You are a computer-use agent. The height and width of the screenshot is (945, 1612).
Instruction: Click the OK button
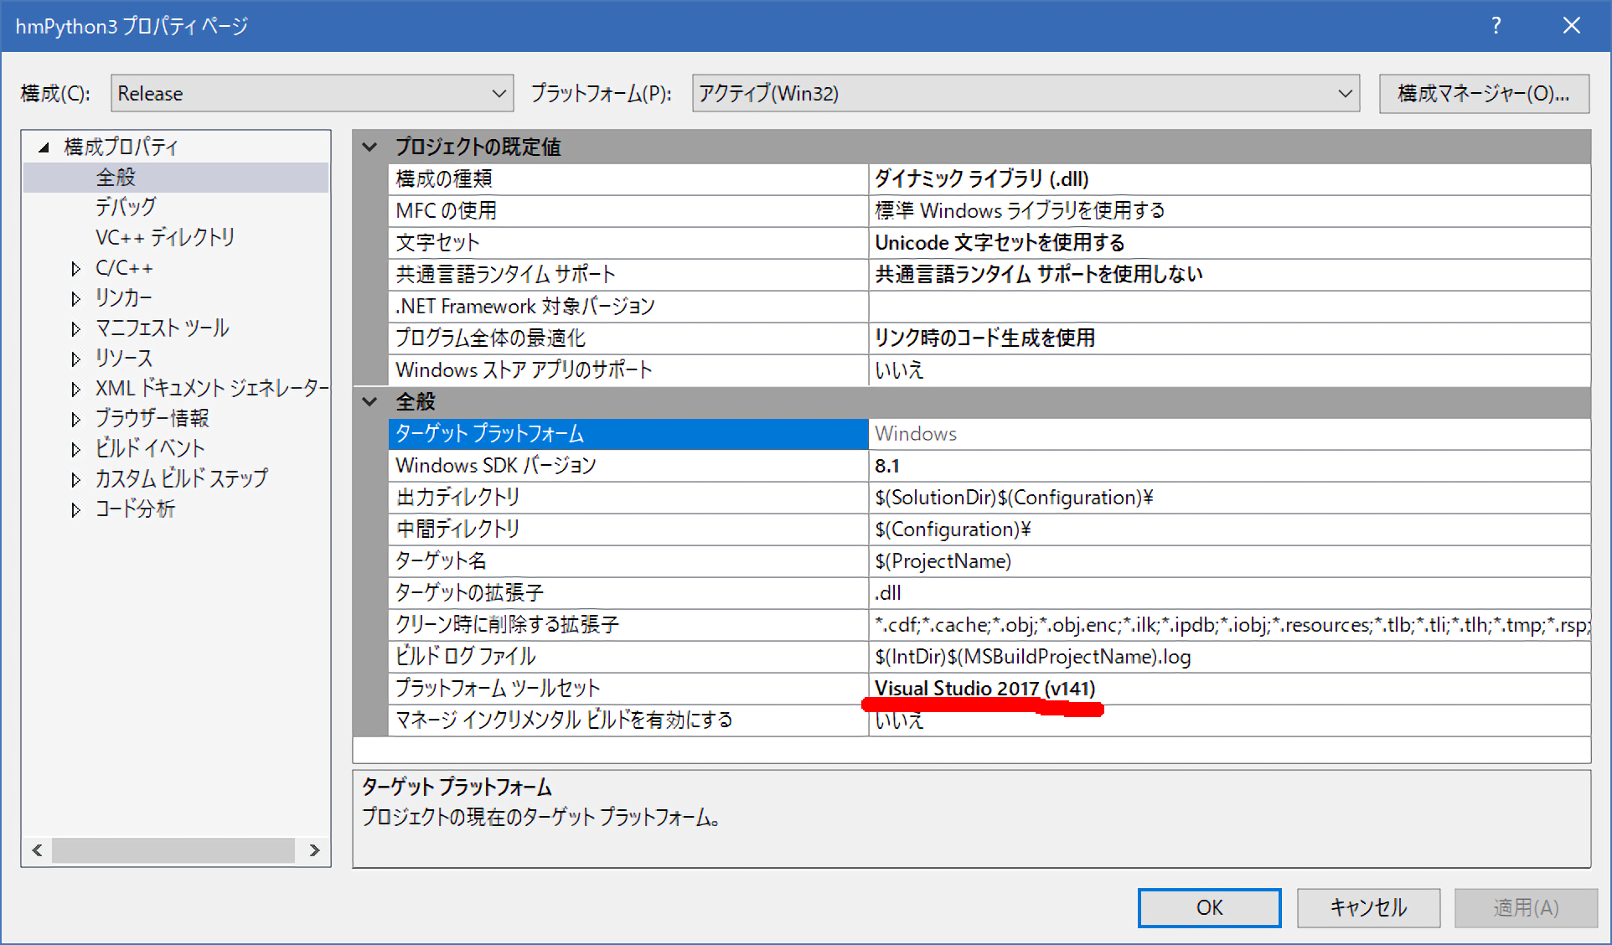click(x=1208, y=907)
